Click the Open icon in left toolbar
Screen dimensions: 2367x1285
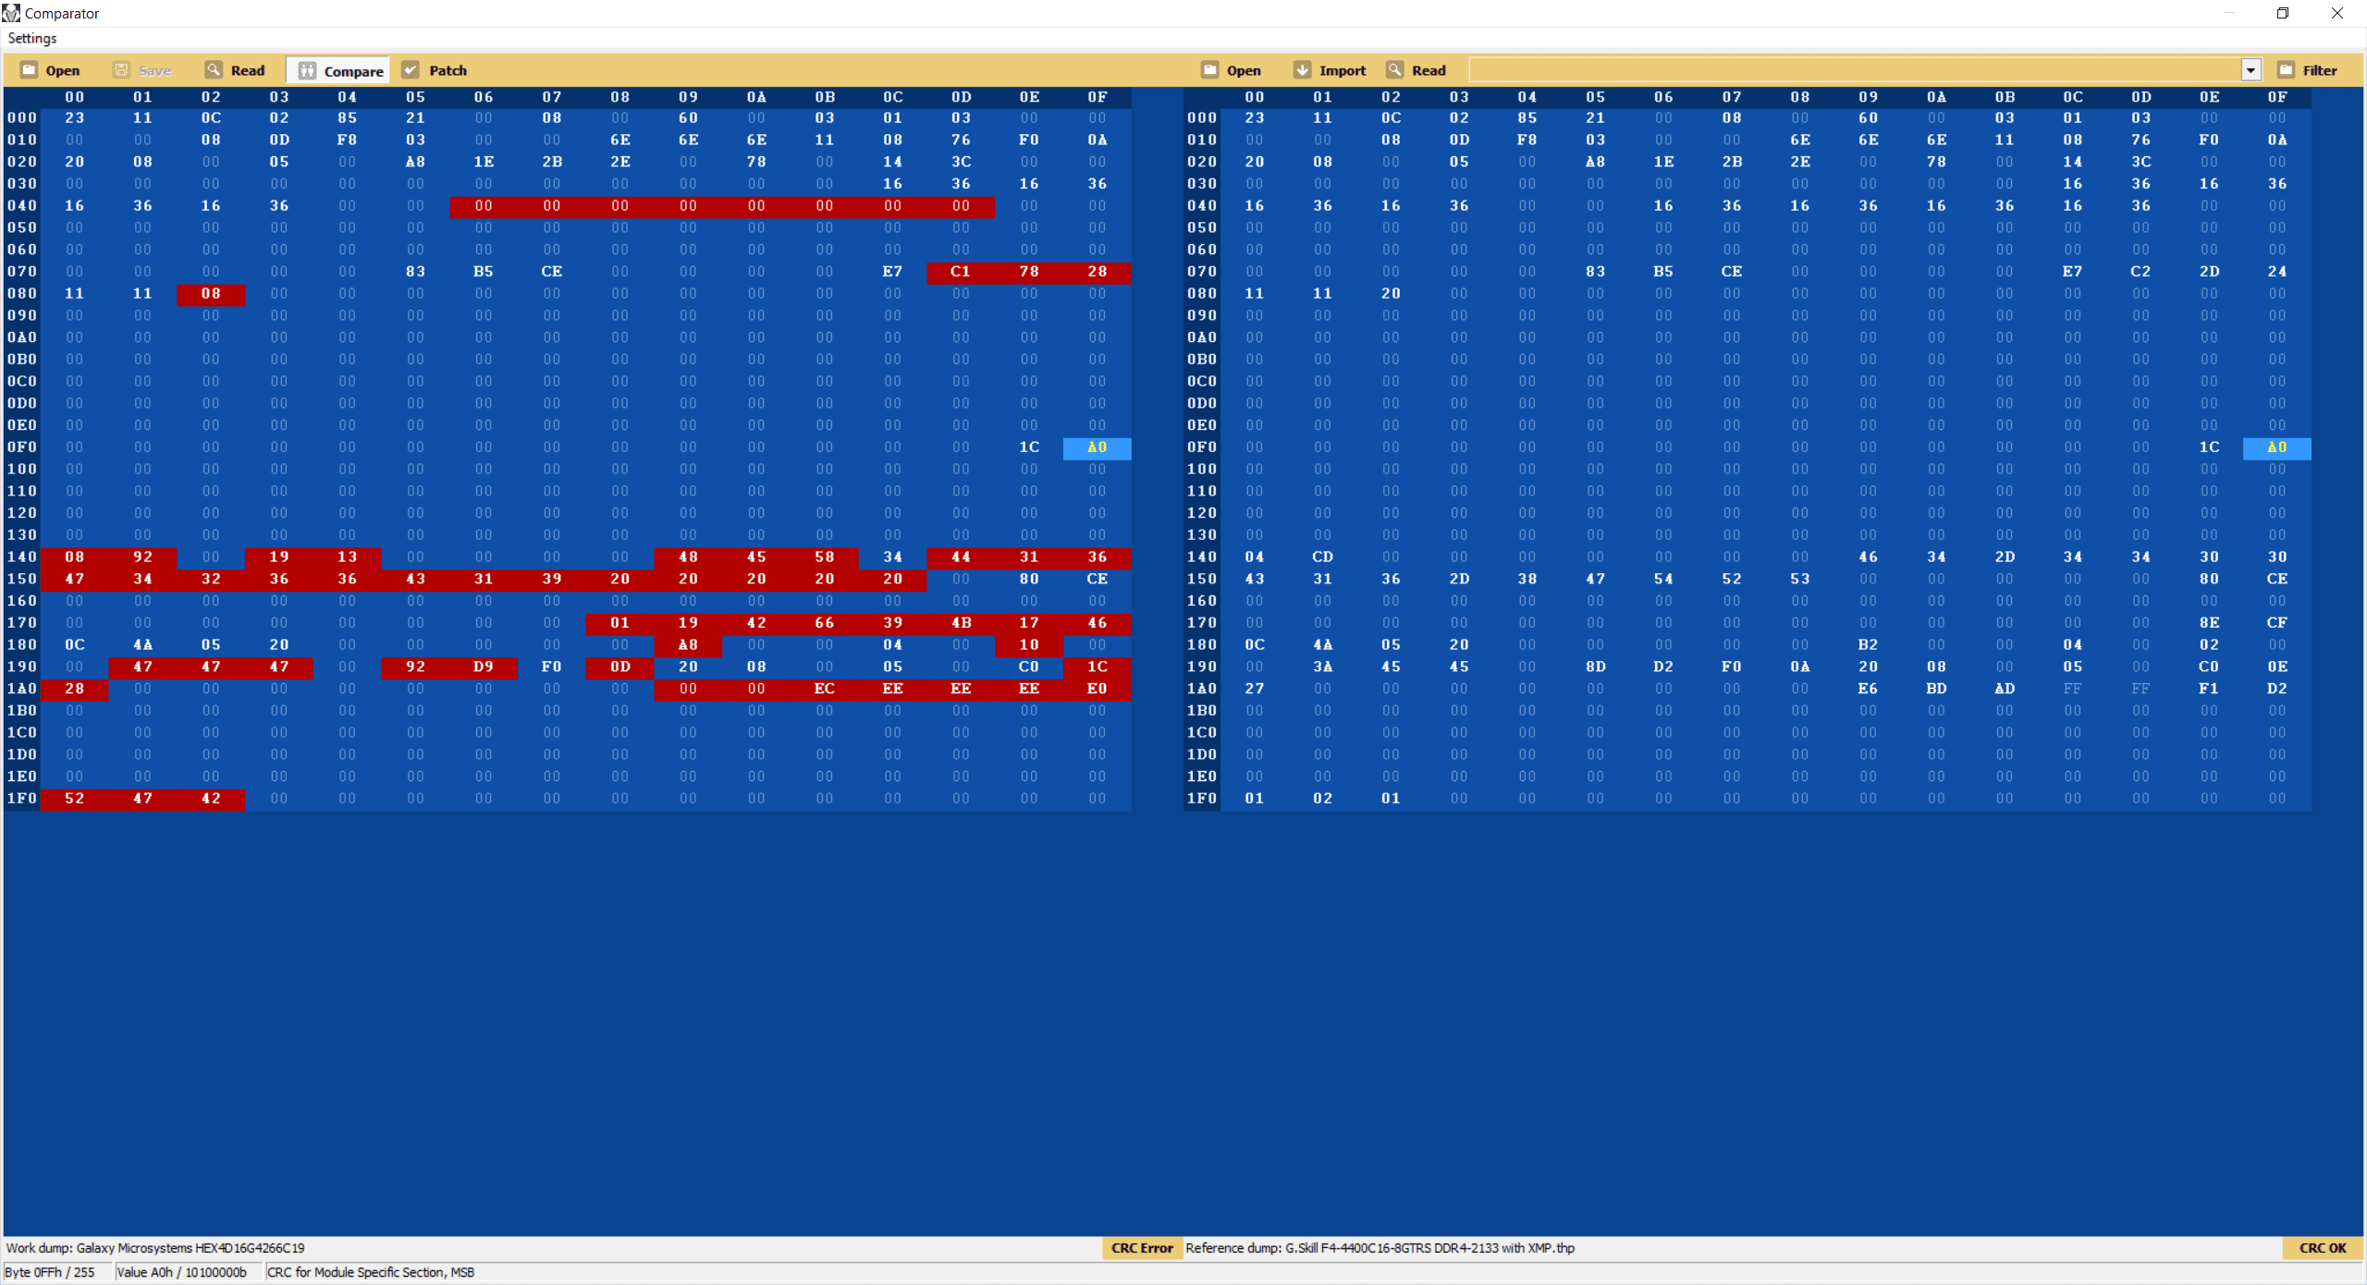[30, 70]
